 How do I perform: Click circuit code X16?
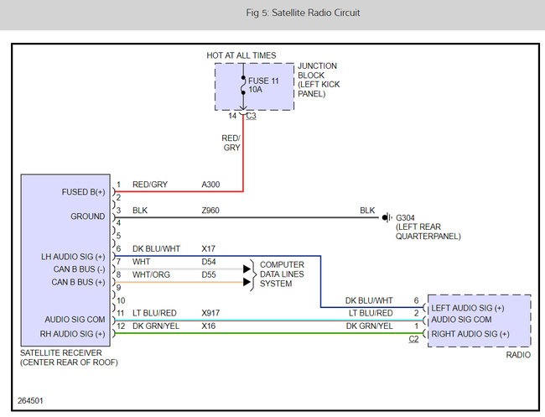209,326
